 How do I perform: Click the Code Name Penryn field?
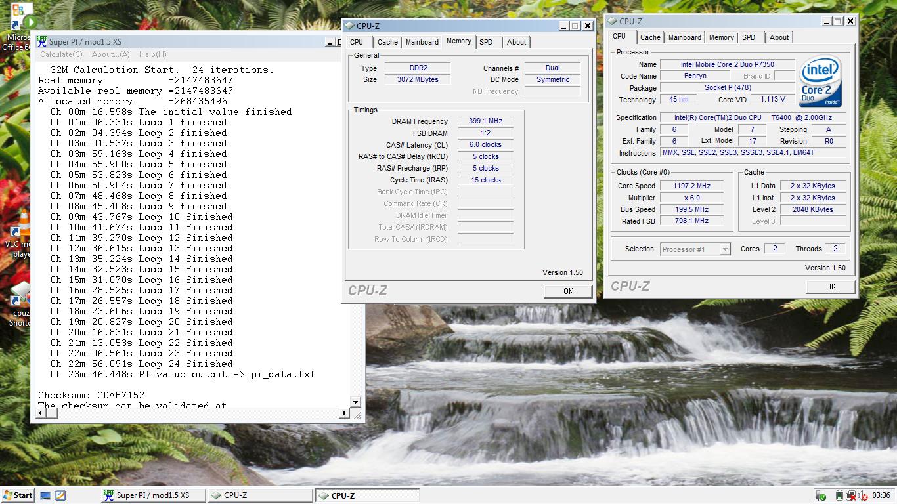click(x=695, y=77)
